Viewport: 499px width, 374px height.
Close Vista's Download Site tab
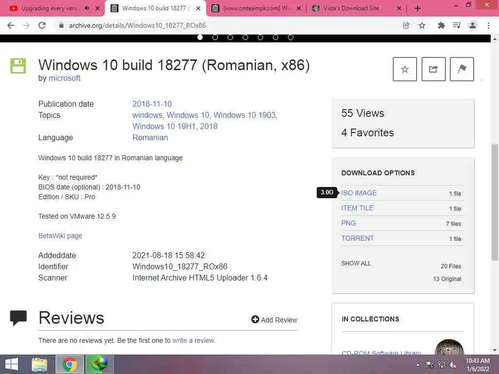coord(399,8)
